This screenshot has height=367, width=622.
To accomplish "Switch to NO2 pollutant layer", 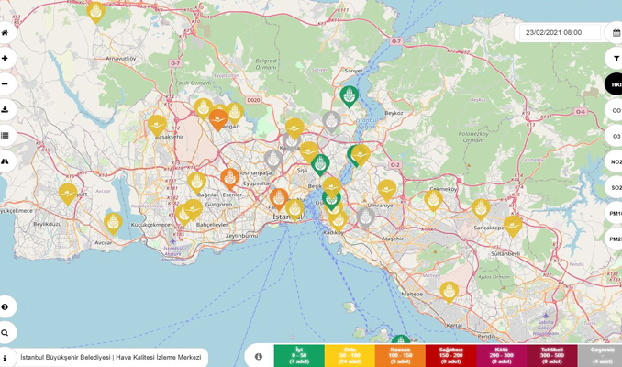I will [x=615, y=161].
